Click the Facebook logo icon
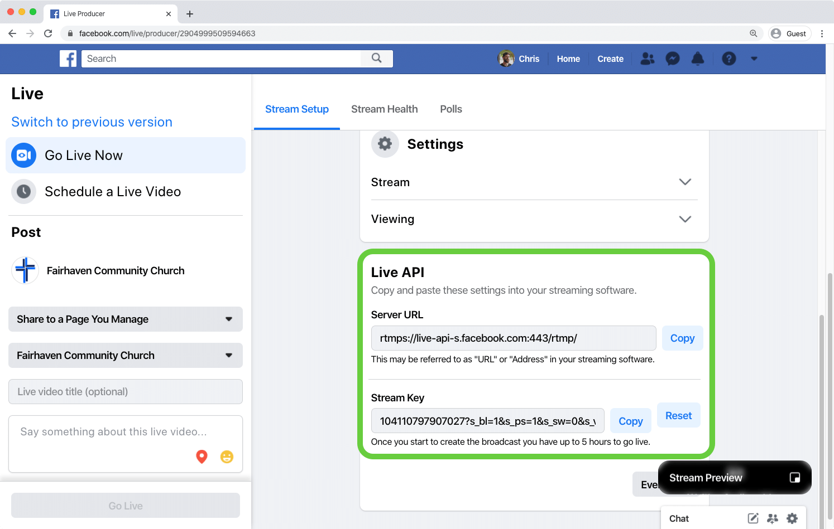834x529 pixels. pyautogui.click(x=68, y=59)
